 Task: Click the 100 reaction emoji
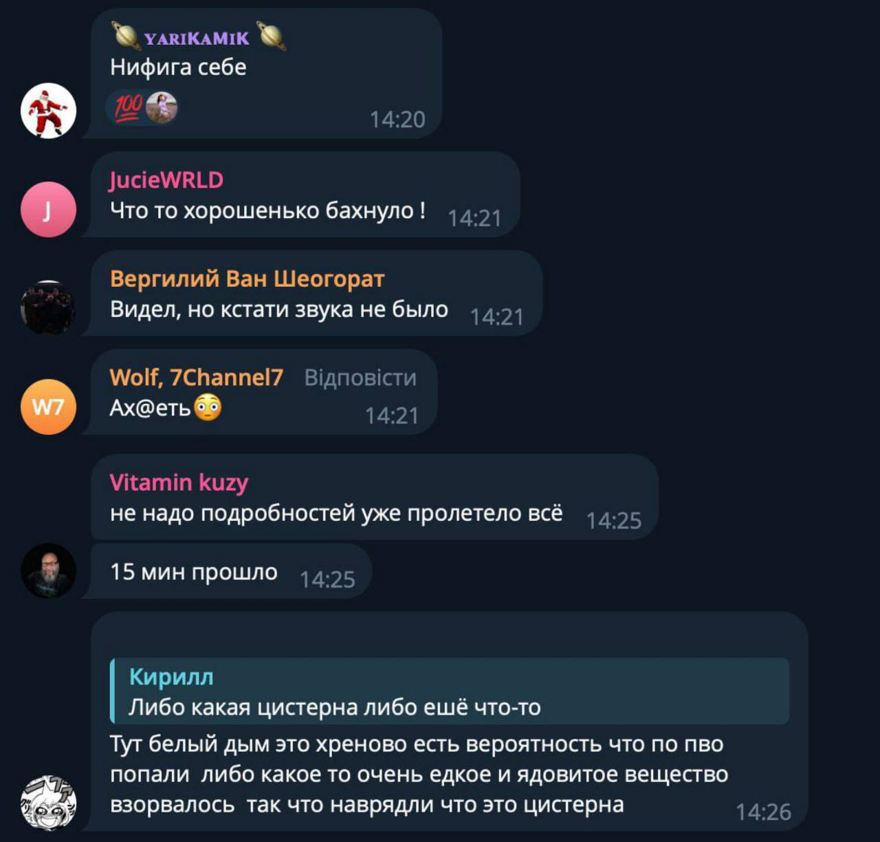(x=128, y=108)
